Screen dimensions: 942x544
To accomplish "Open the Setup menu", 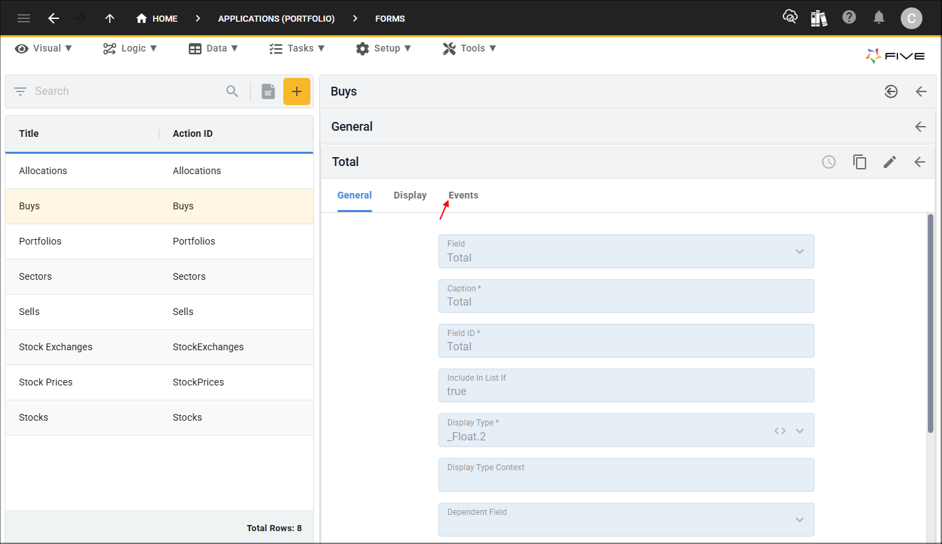I will tap(384, 48).
